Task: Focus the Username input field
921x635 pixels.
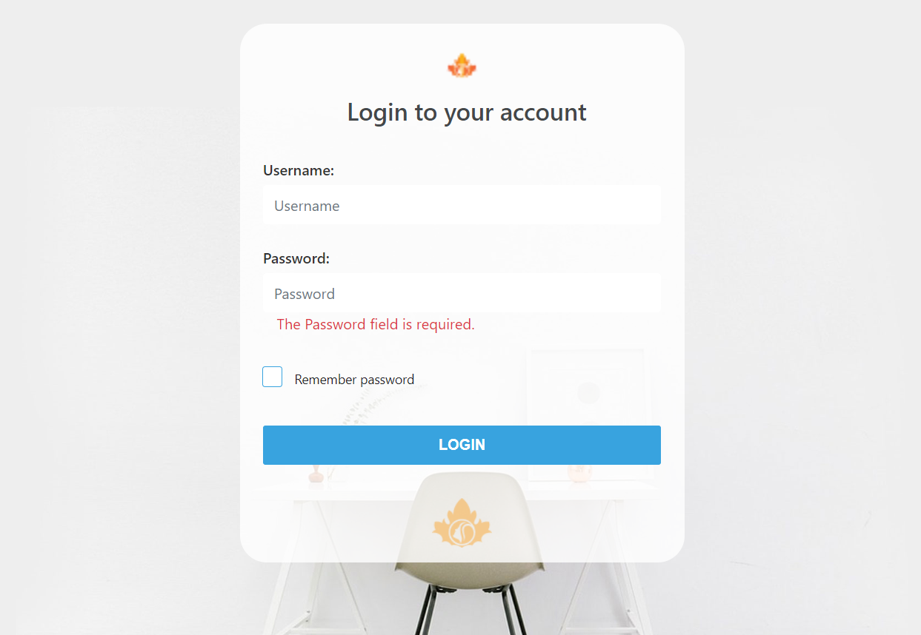Action: coord(462,205)
